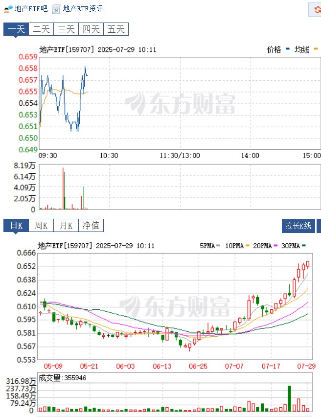The height and width of the screenshot is (417, 321).
Task: Click the magenta 20PMA legend marker
Action: point(275,246)
